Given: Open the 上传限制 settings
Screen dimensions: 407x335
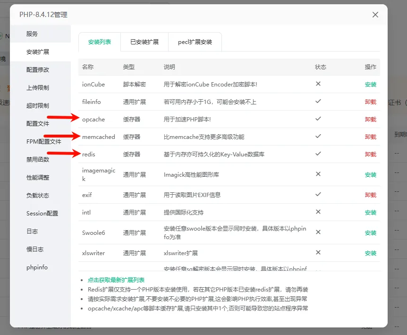Looking at the screenshot, I should pos(38,88).
